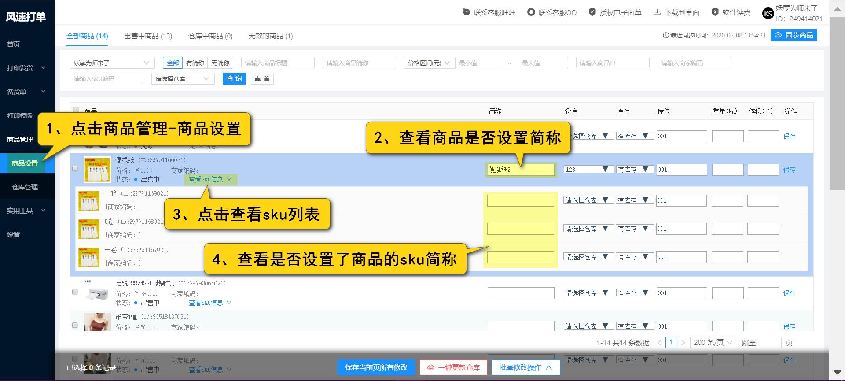Screen dimensions: 845x381
Task: Select the 便携纸 product checkbox
Action: point(75,168)
